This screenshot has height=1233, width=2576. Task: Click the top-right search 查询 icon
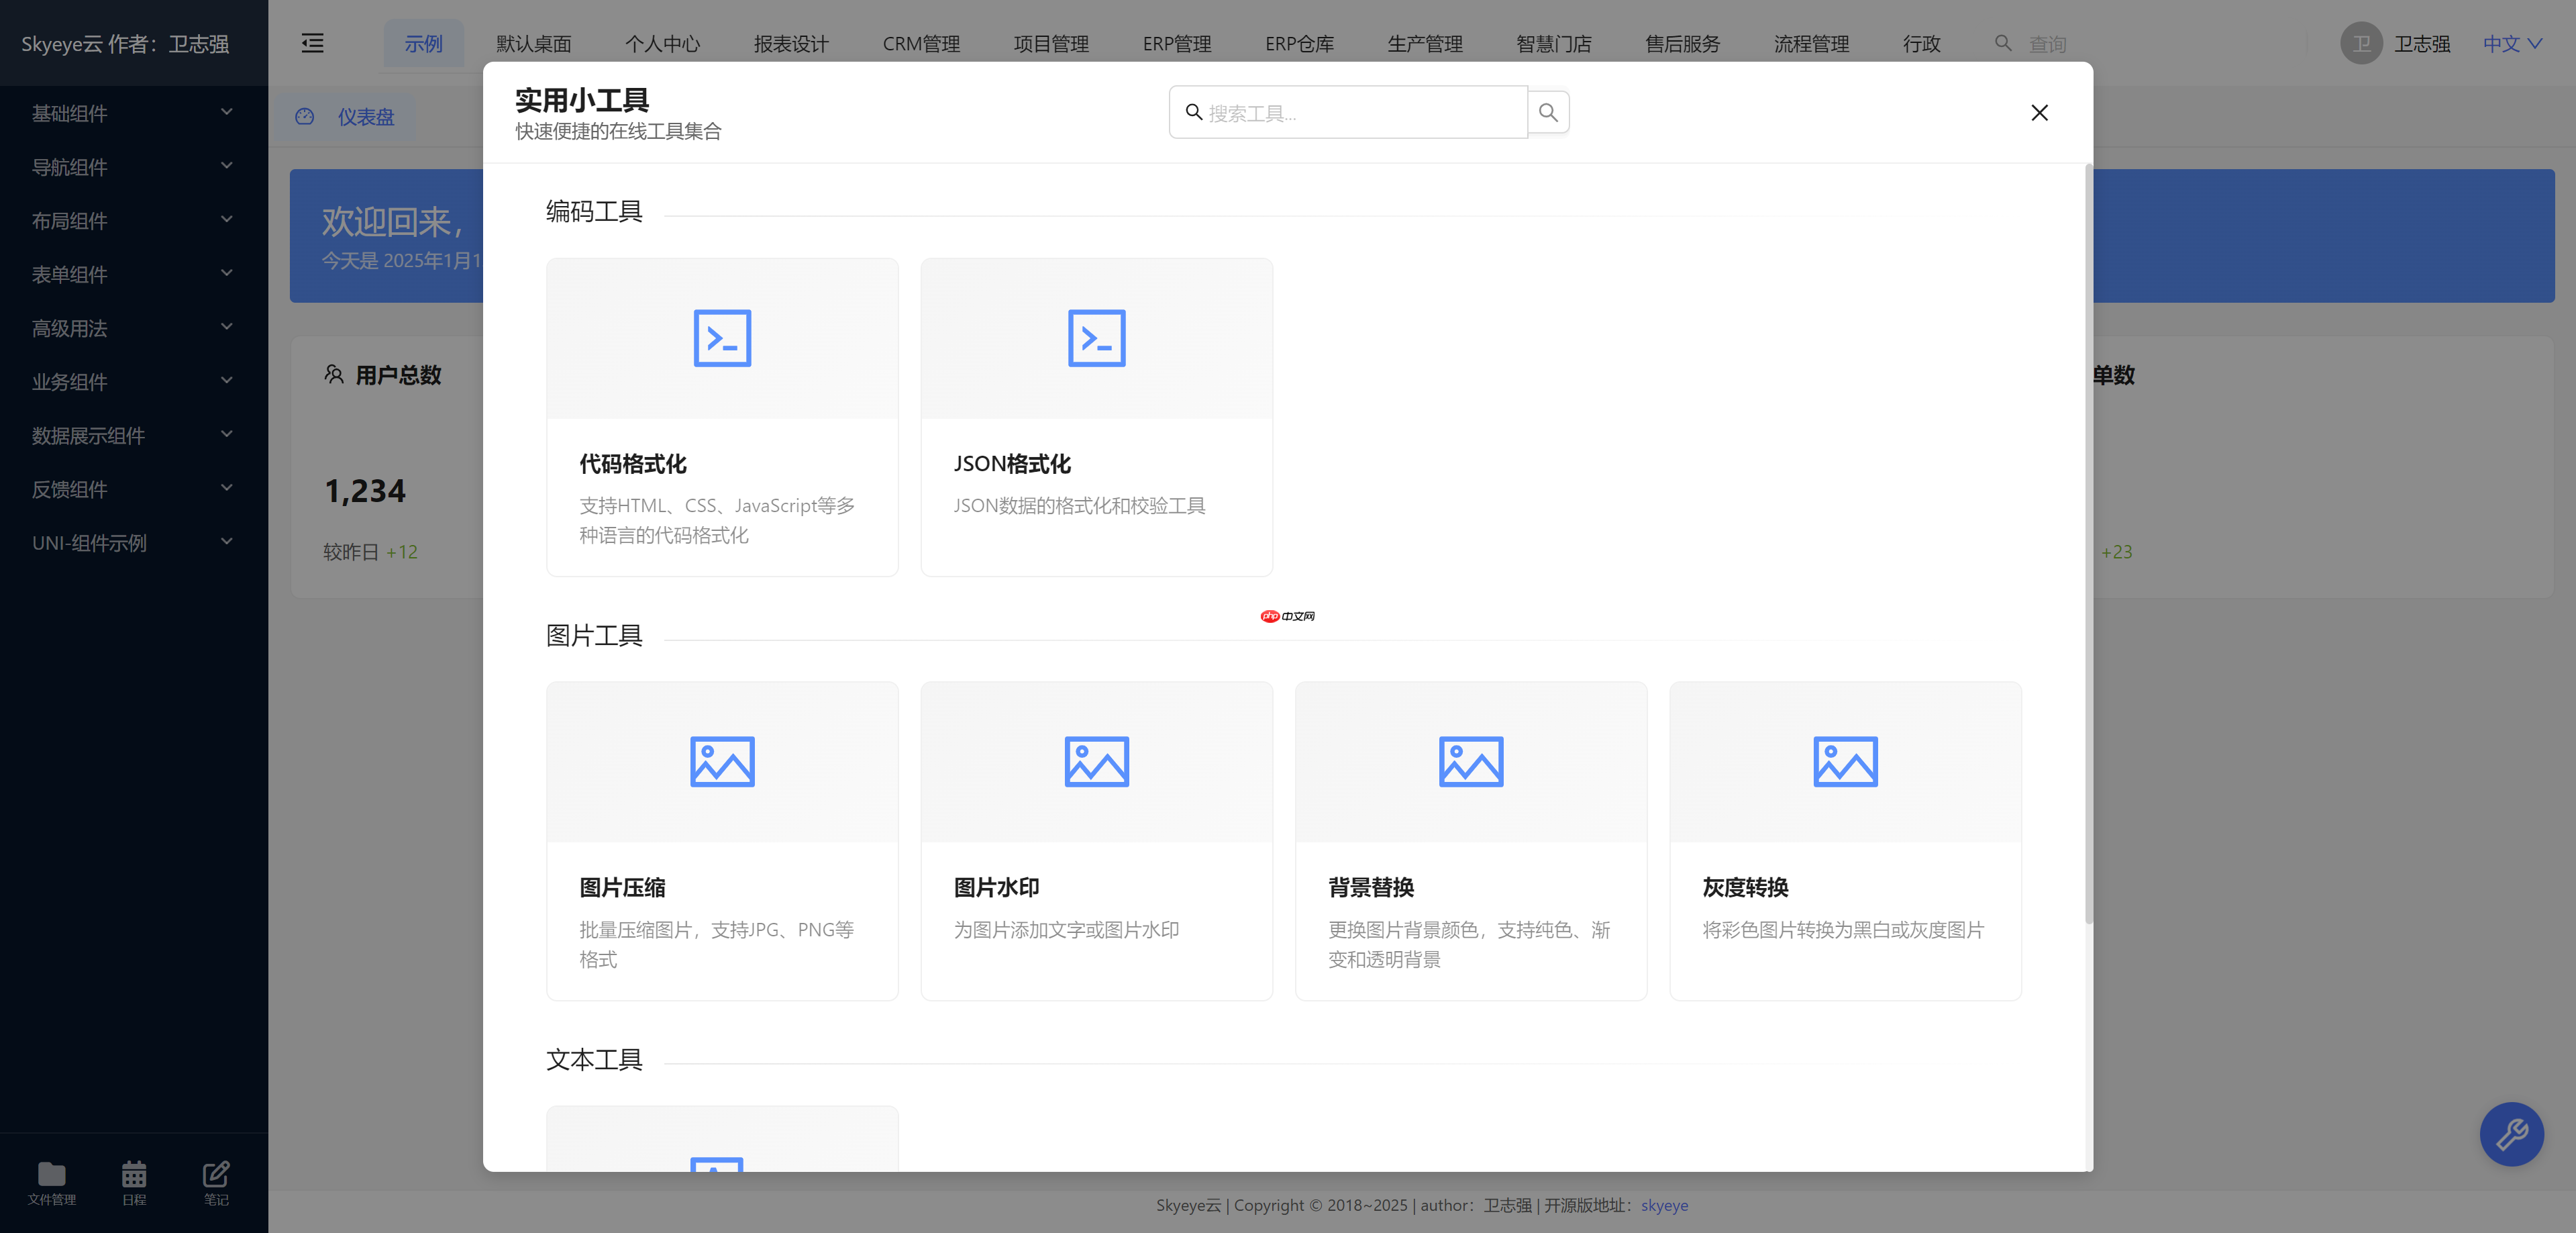click(2003, 43)
